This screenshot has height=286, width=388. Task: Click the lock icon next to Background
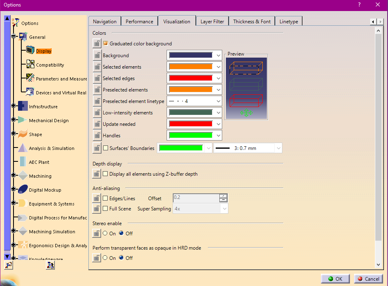click(x=97, y=55)
